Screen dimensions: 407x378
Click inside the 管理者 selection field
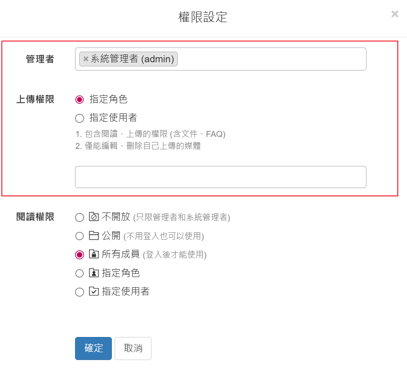tap(272, 59)
